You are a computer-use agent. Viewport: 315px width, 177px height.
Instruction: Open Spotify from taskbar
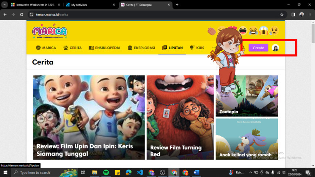coord(106,173)
